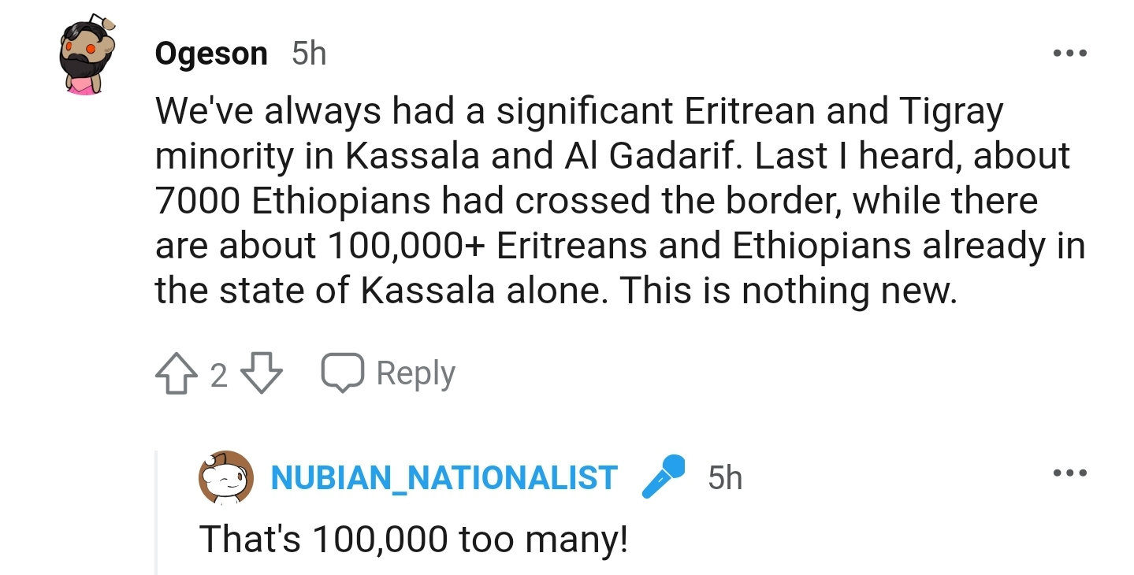The image size is (1134, 575).
Task: Open Ogeson's bearded Snoo avatar
Action: click(x=88, y=54)
